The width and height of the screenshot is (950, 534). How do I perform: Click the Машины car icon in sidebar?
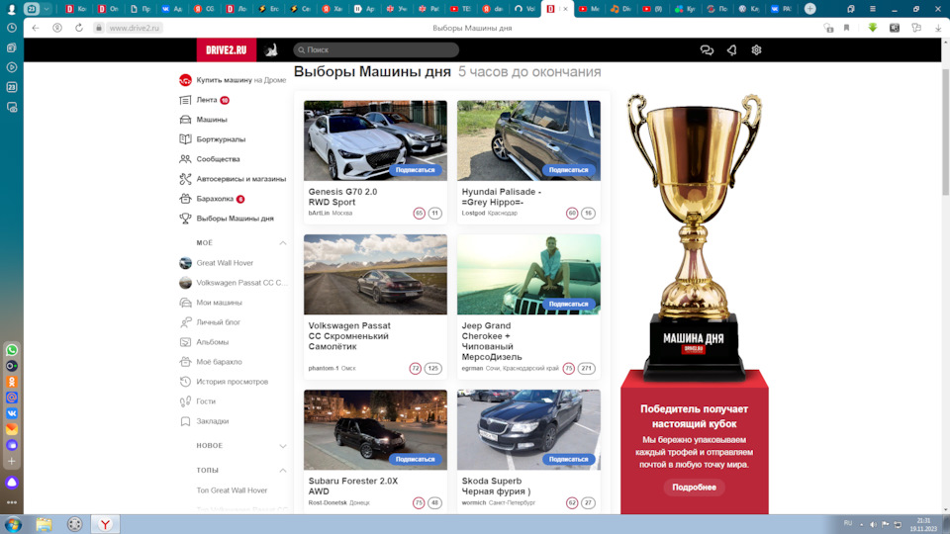pyautogui.click(x=185, y=120)
